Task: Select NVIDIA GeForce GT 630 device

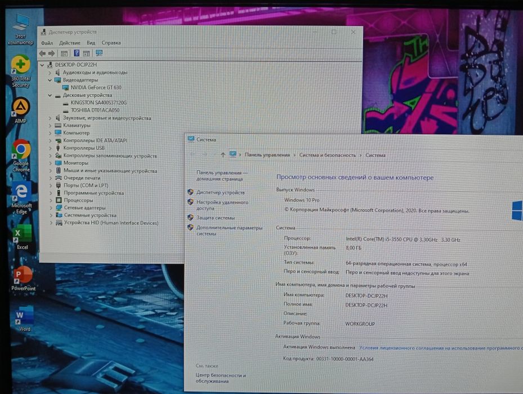Action: click(x=96, y=87)
